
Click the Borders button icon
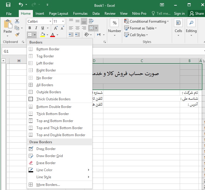coord(30,35)
